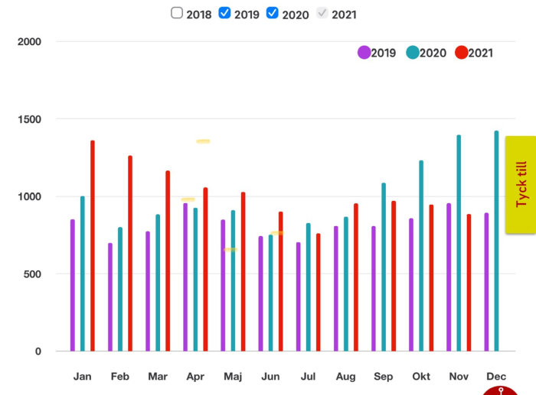The width and height of the screenshot is (536, 395).
Task: Click the purple 2019 legend dot
Action: pyautogui.click(x=364, y=53)
